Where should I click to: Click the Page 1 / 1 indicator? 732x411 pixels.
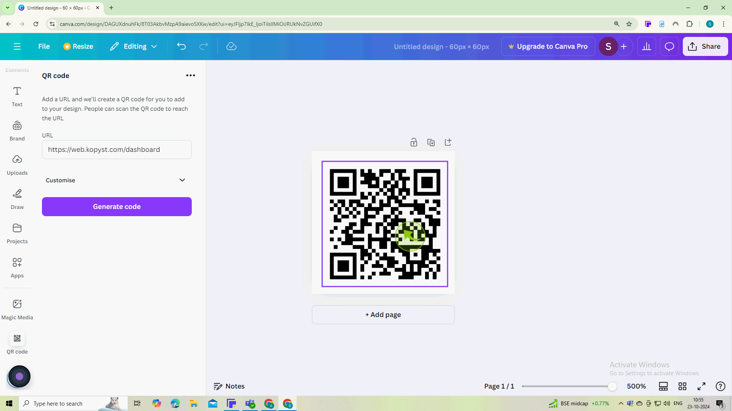point(499,386)
